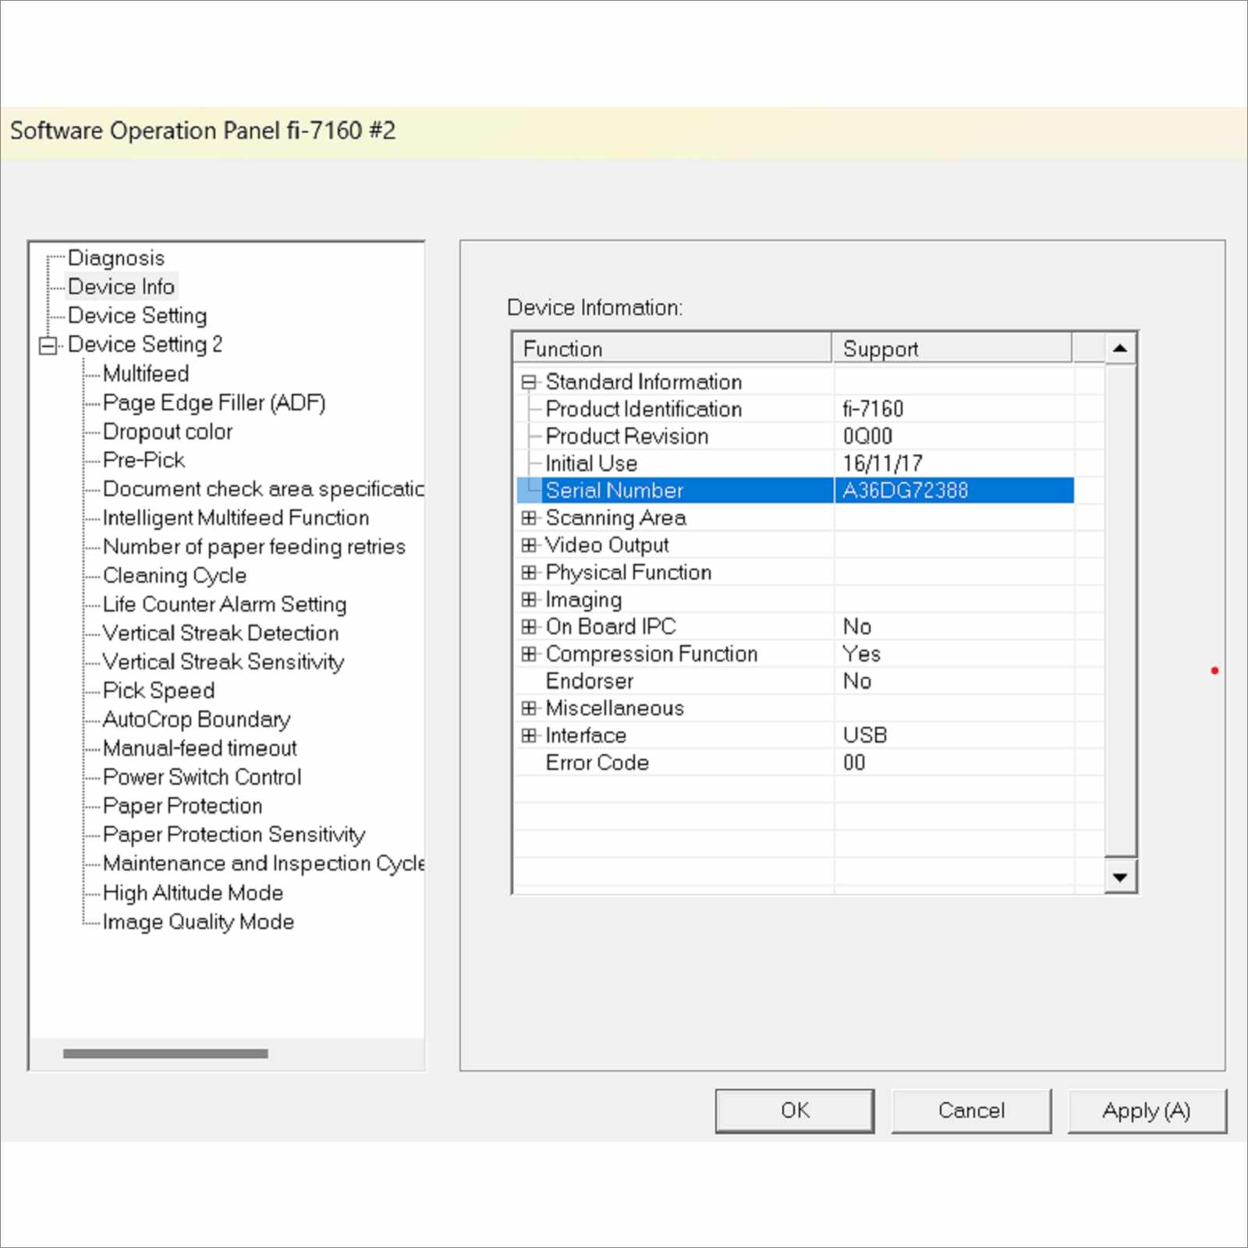Collapse the Device Setting 2 tree node

tap(48, 345)
